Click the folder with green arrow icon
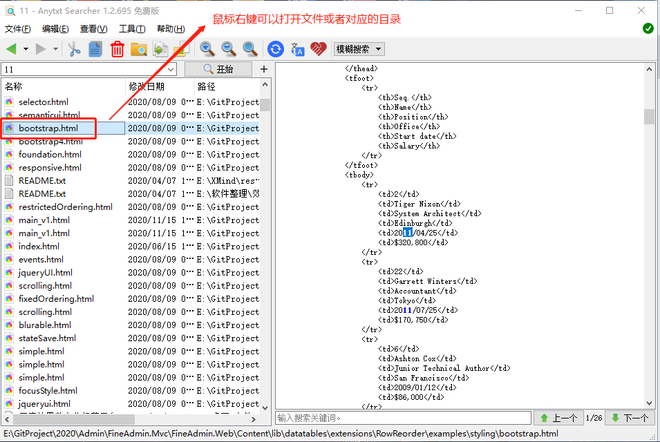The width and height of the screenshot is (660, 442). [x=182, y=49]
